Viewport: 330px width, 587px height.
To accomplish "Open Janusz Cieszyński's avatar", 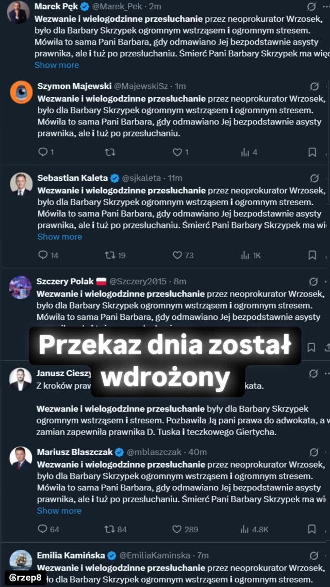I will coord(21,379).
